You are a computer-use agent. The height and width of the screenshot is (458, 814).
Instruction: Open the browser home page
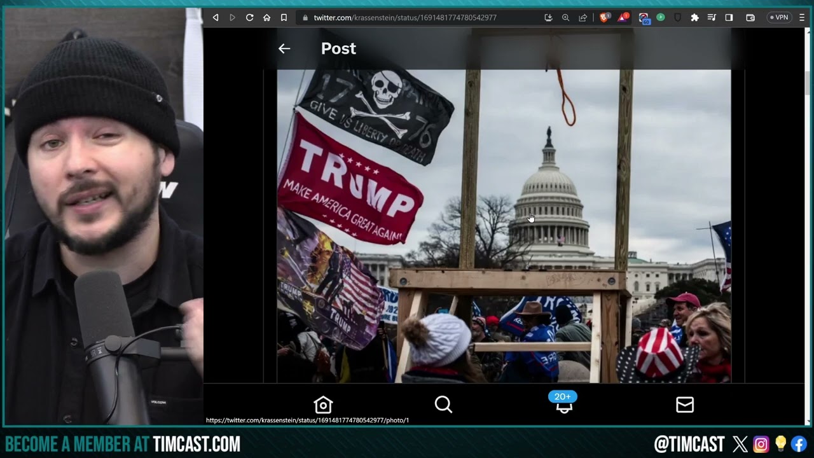point(266,18)
